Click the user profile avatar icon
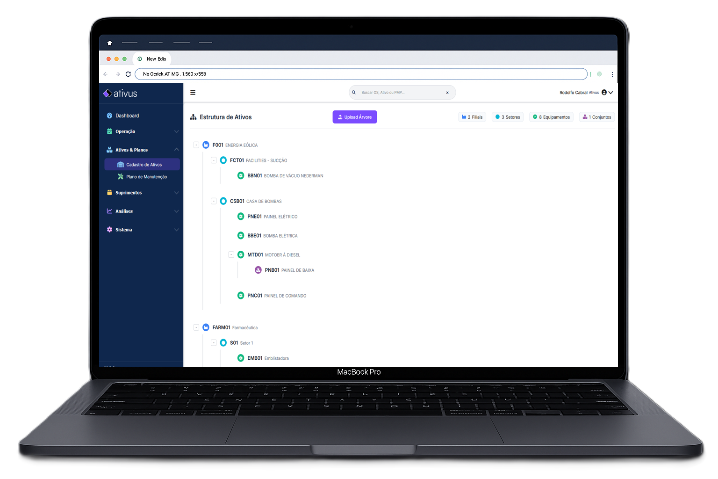This screenshot has height=479, width=718. [x=604, y=93]
